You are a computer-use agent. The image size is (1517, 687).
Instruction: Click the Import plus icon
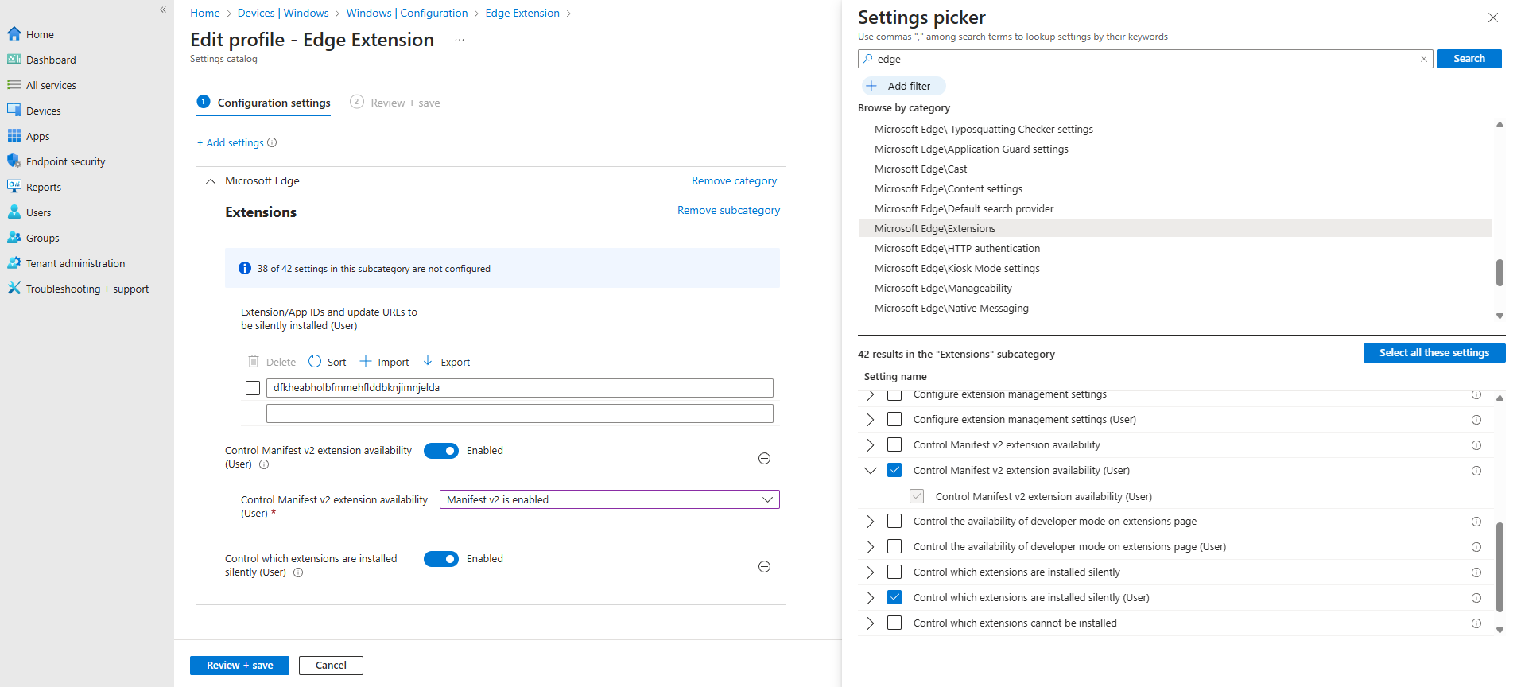[366, 361]
